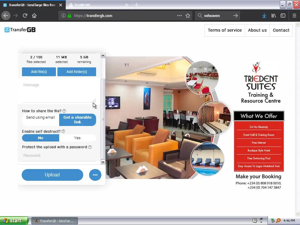Open more options round dots button
Screen dimensions: 300x225
tap(95, 175)
